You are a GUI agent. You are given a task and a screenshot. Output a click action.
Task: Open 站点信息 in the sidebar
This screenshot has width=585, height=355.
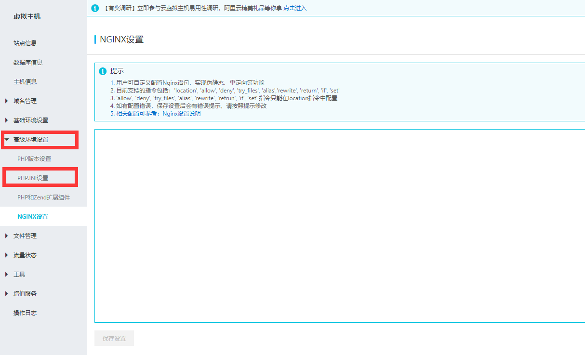point(25,43)
